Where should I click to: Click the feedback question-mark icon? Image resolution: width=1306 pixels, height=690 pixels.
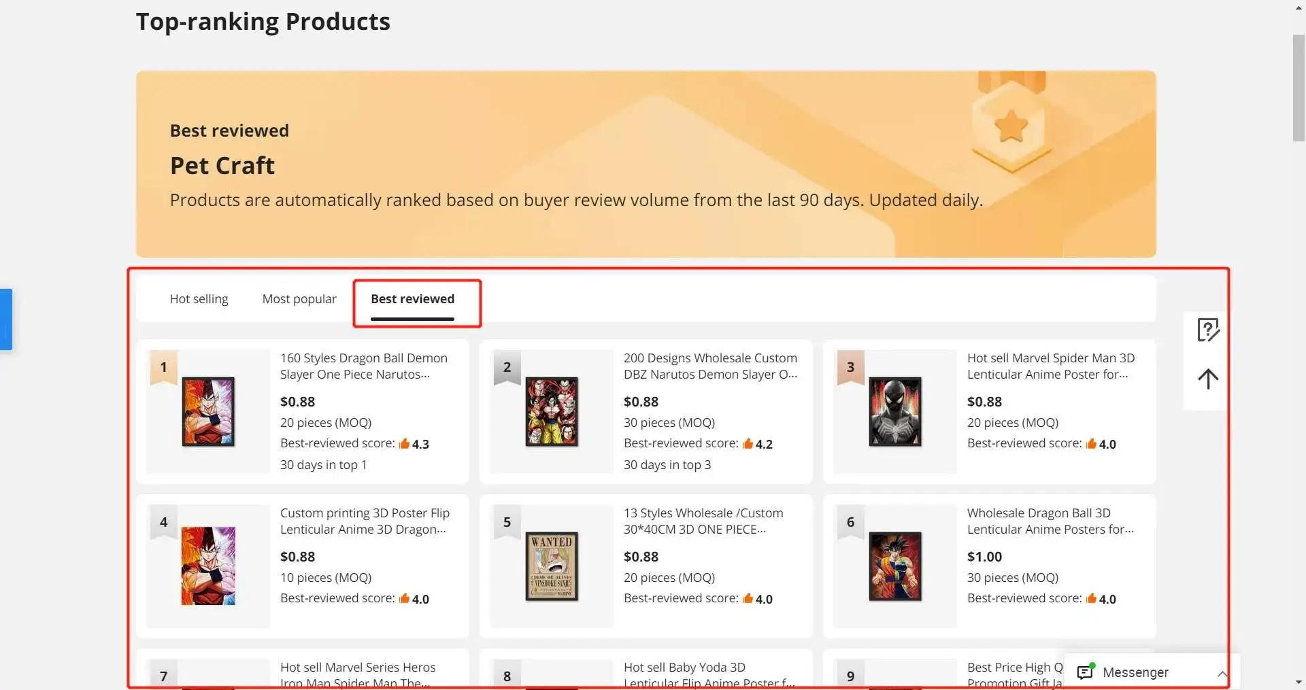1208,330
